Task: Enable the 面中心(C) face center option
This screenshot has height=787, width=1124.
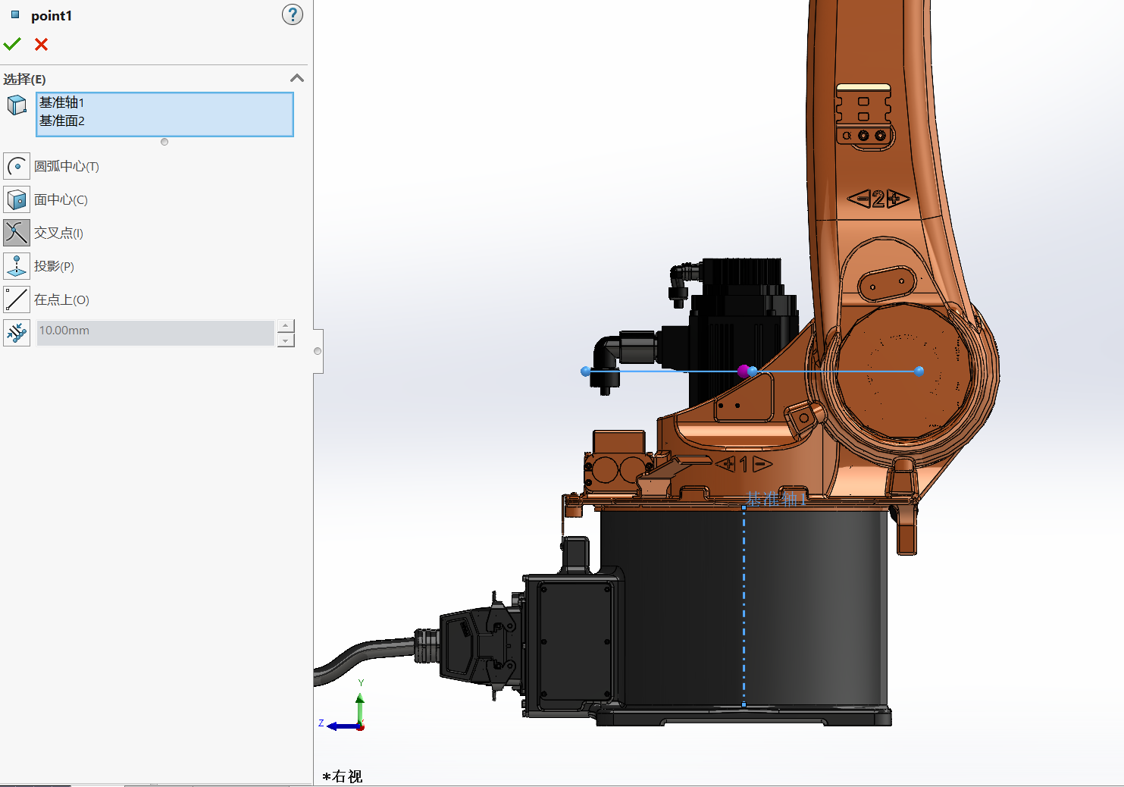Action: [x=17, y=199]
